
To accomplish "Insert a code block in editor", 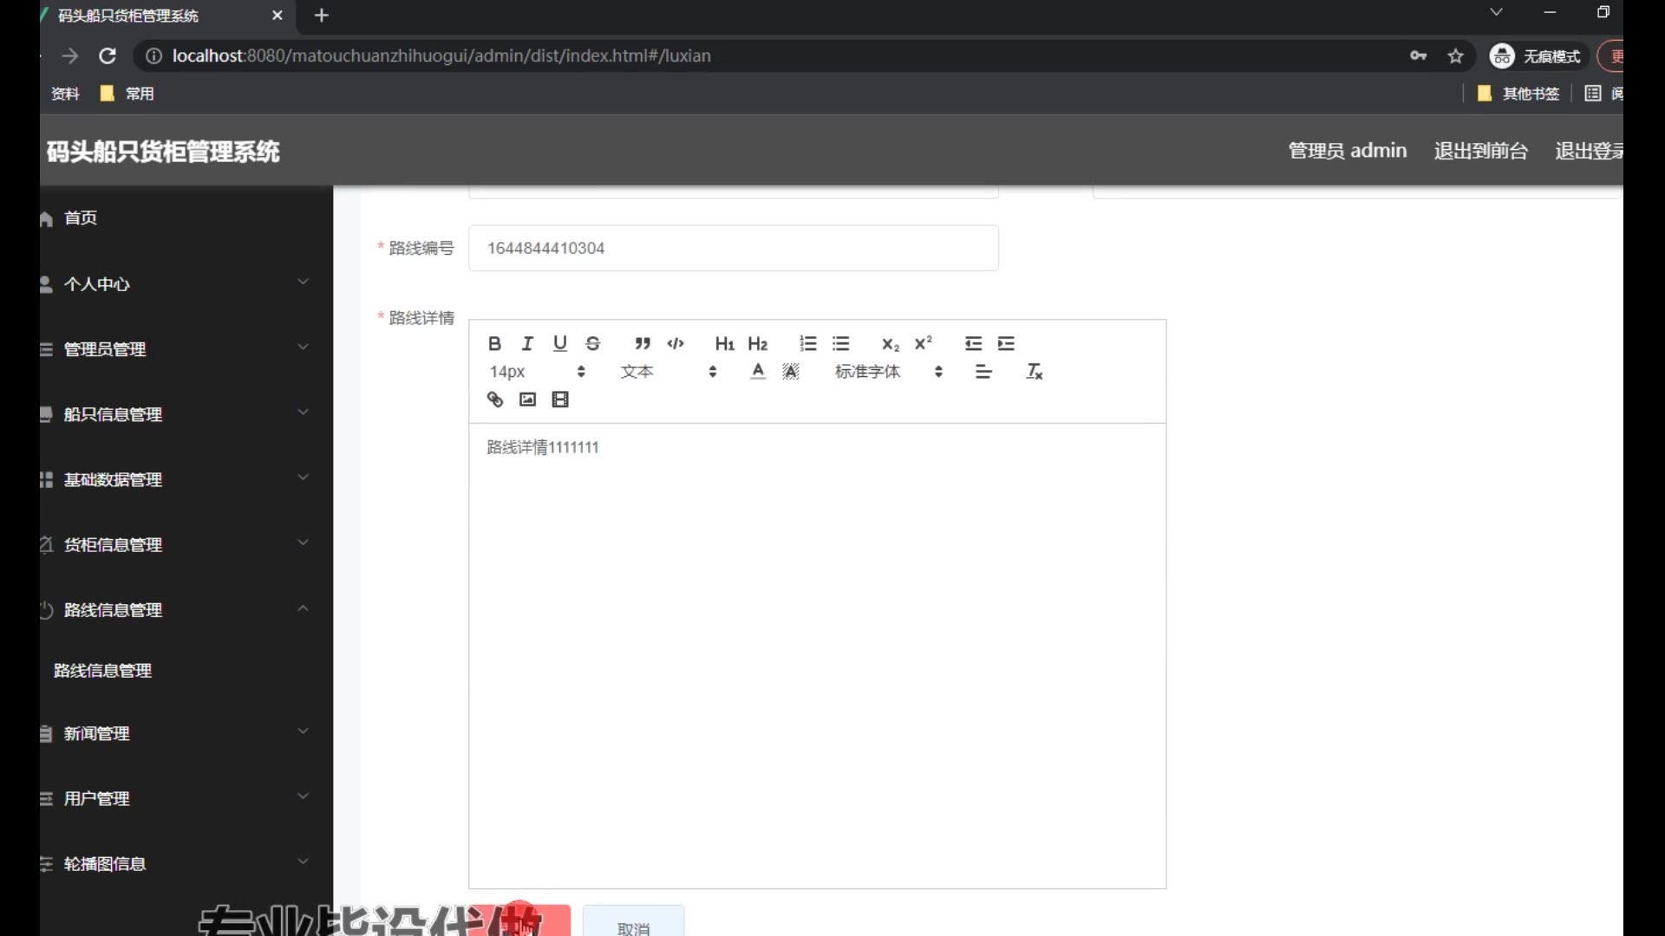I will [x=676, y=344].
